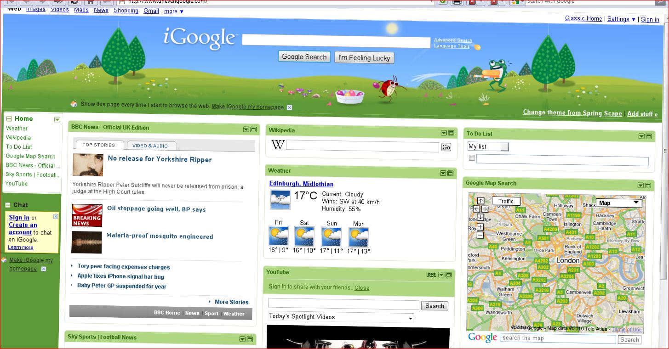Click the Google Search button
Image resolution: width=669 pixels, height=349 pixels.
tap(304, 56)
